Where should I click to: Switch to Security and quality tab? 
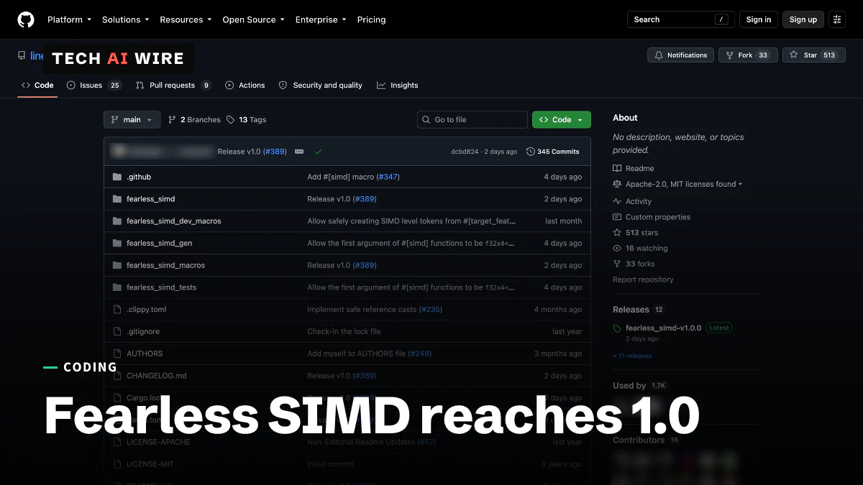320,85
